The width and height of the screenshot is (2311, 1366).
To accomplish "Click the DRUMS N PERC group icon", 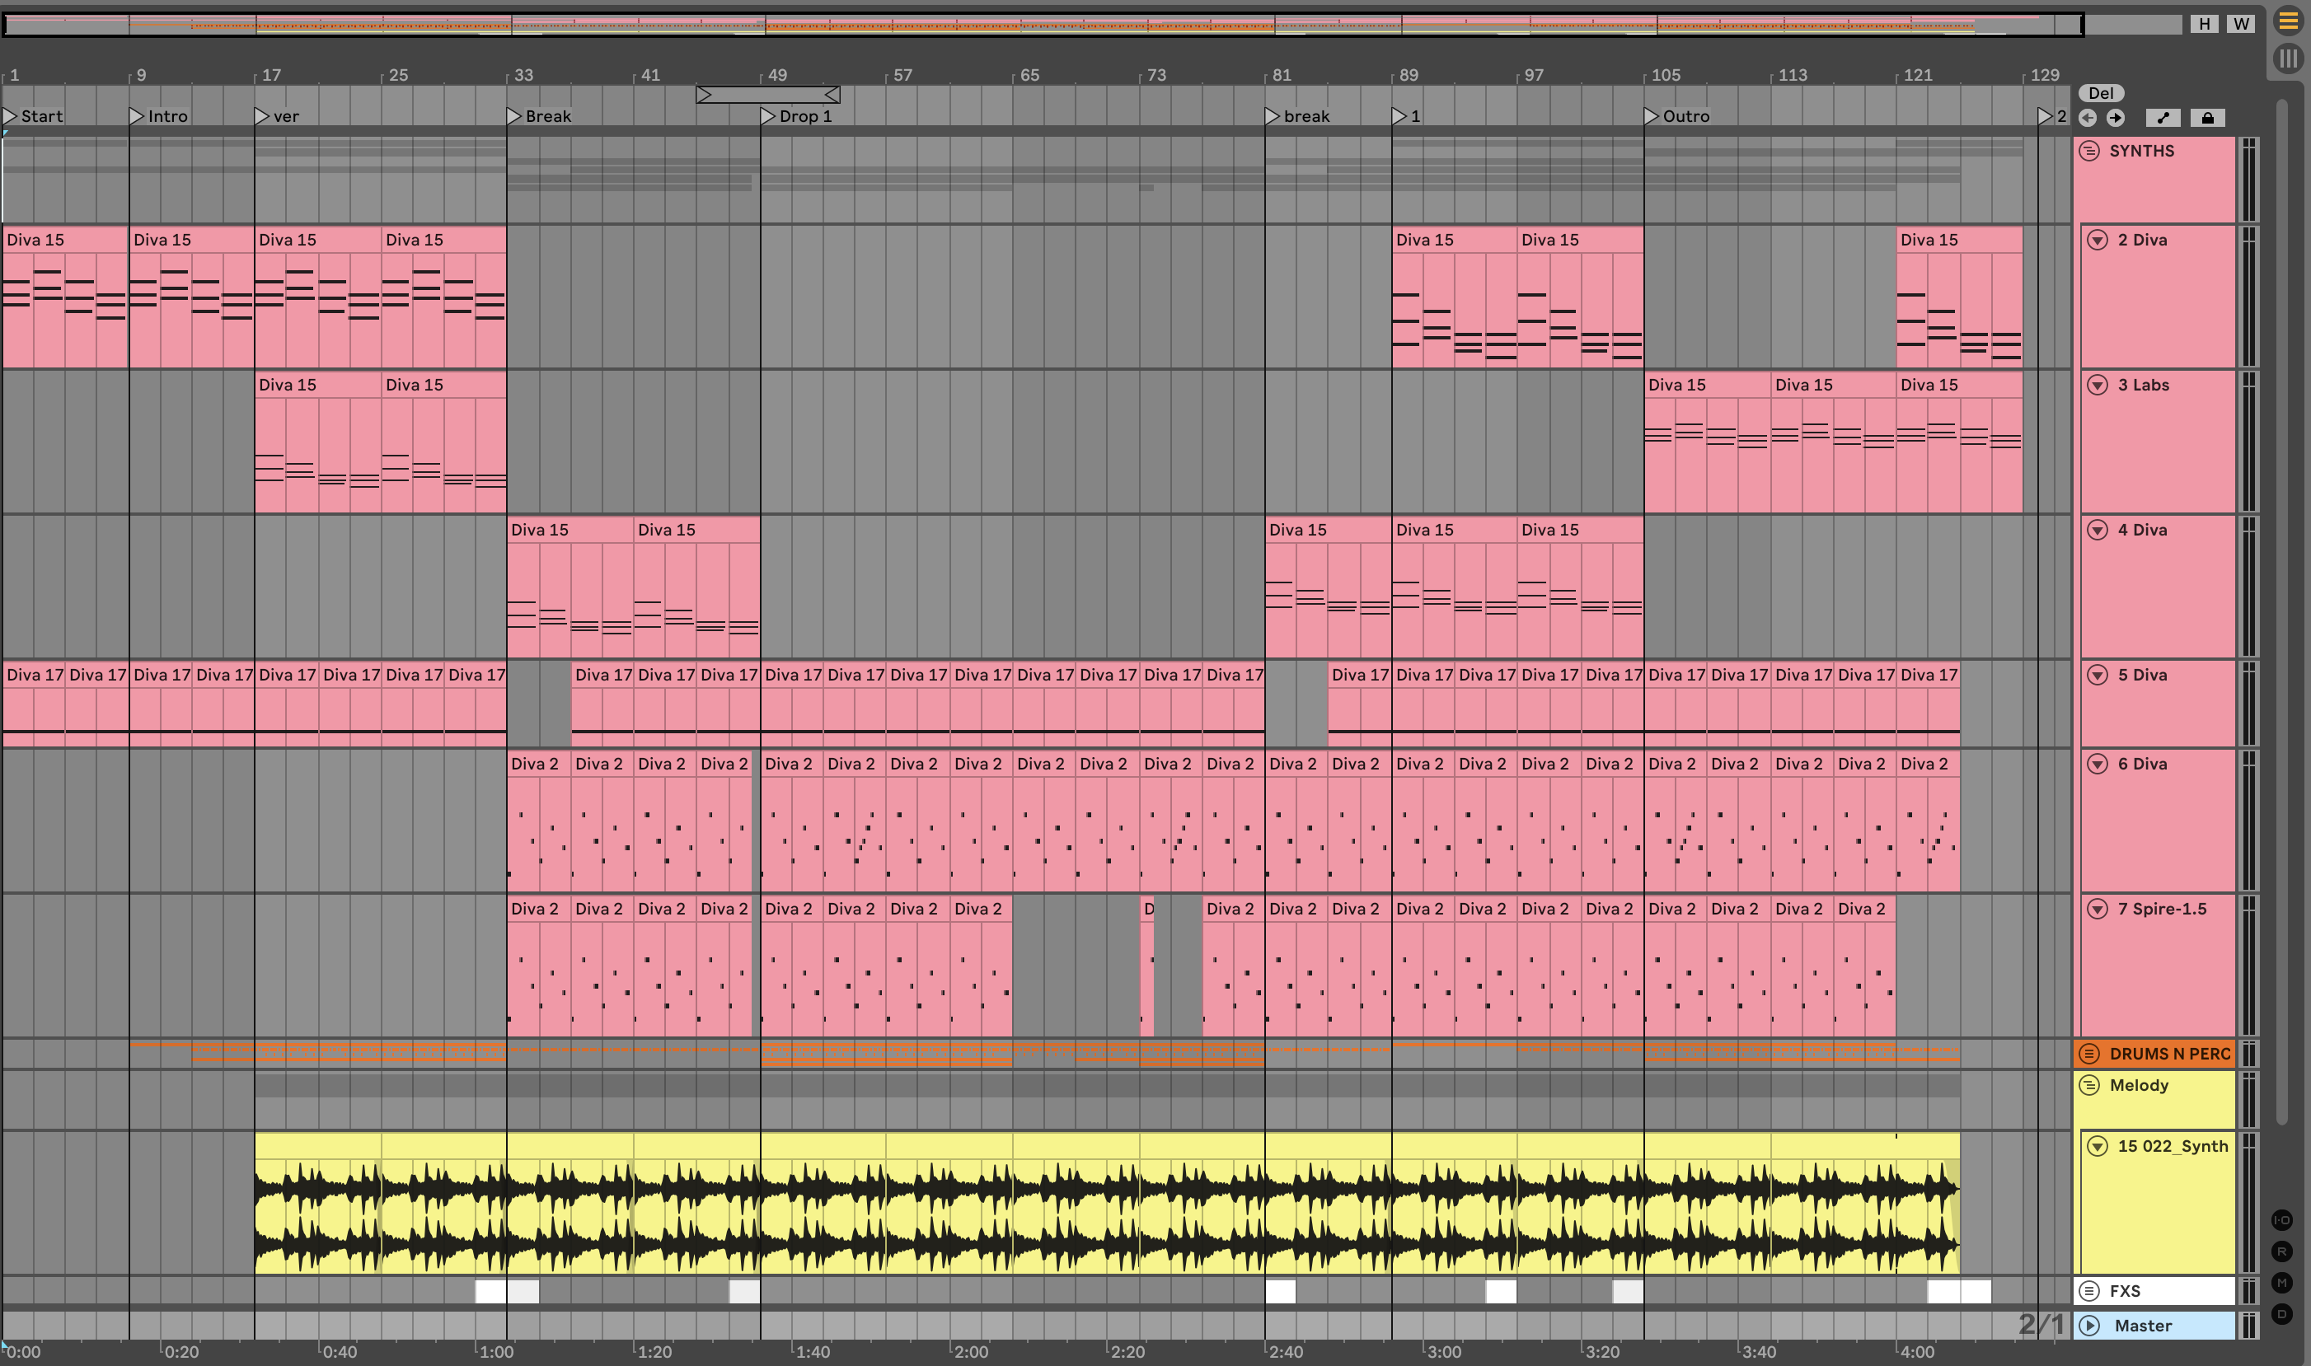I will click(x=2089, y=1054).
